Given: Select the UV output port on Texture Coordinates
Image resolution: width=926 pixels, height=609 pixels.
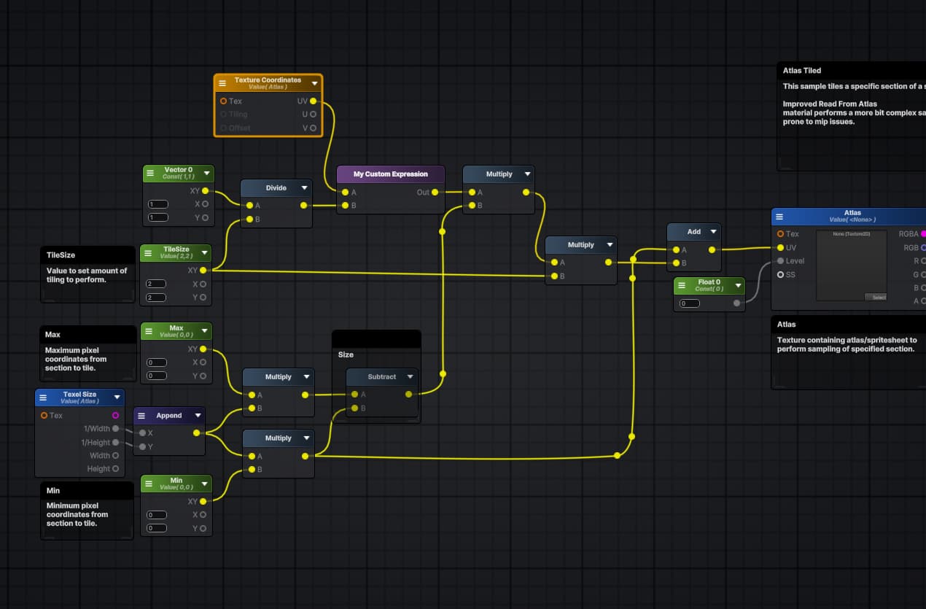Looking at the screenshot, I should point(312,101).
